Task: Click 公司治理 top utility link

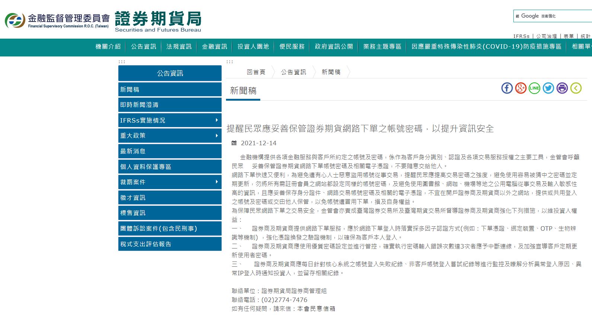Action: [547, 36]
